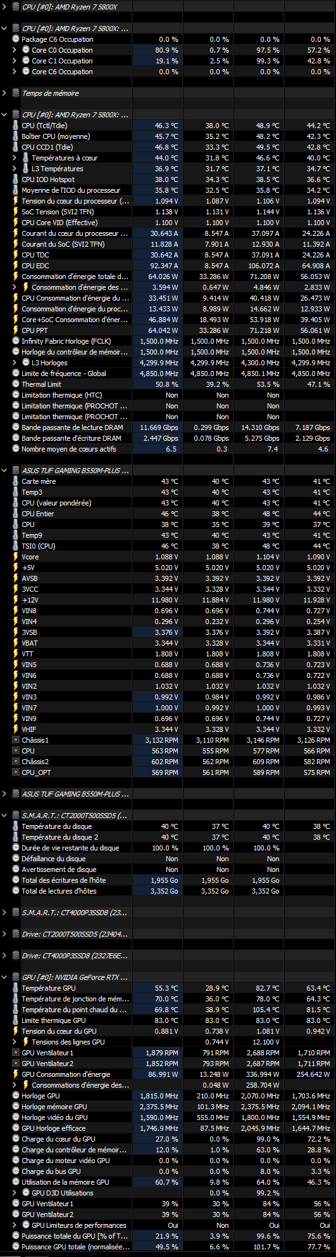
Task: Expand the GPU D3D Utilisations row
Action: pos(15,1193)
